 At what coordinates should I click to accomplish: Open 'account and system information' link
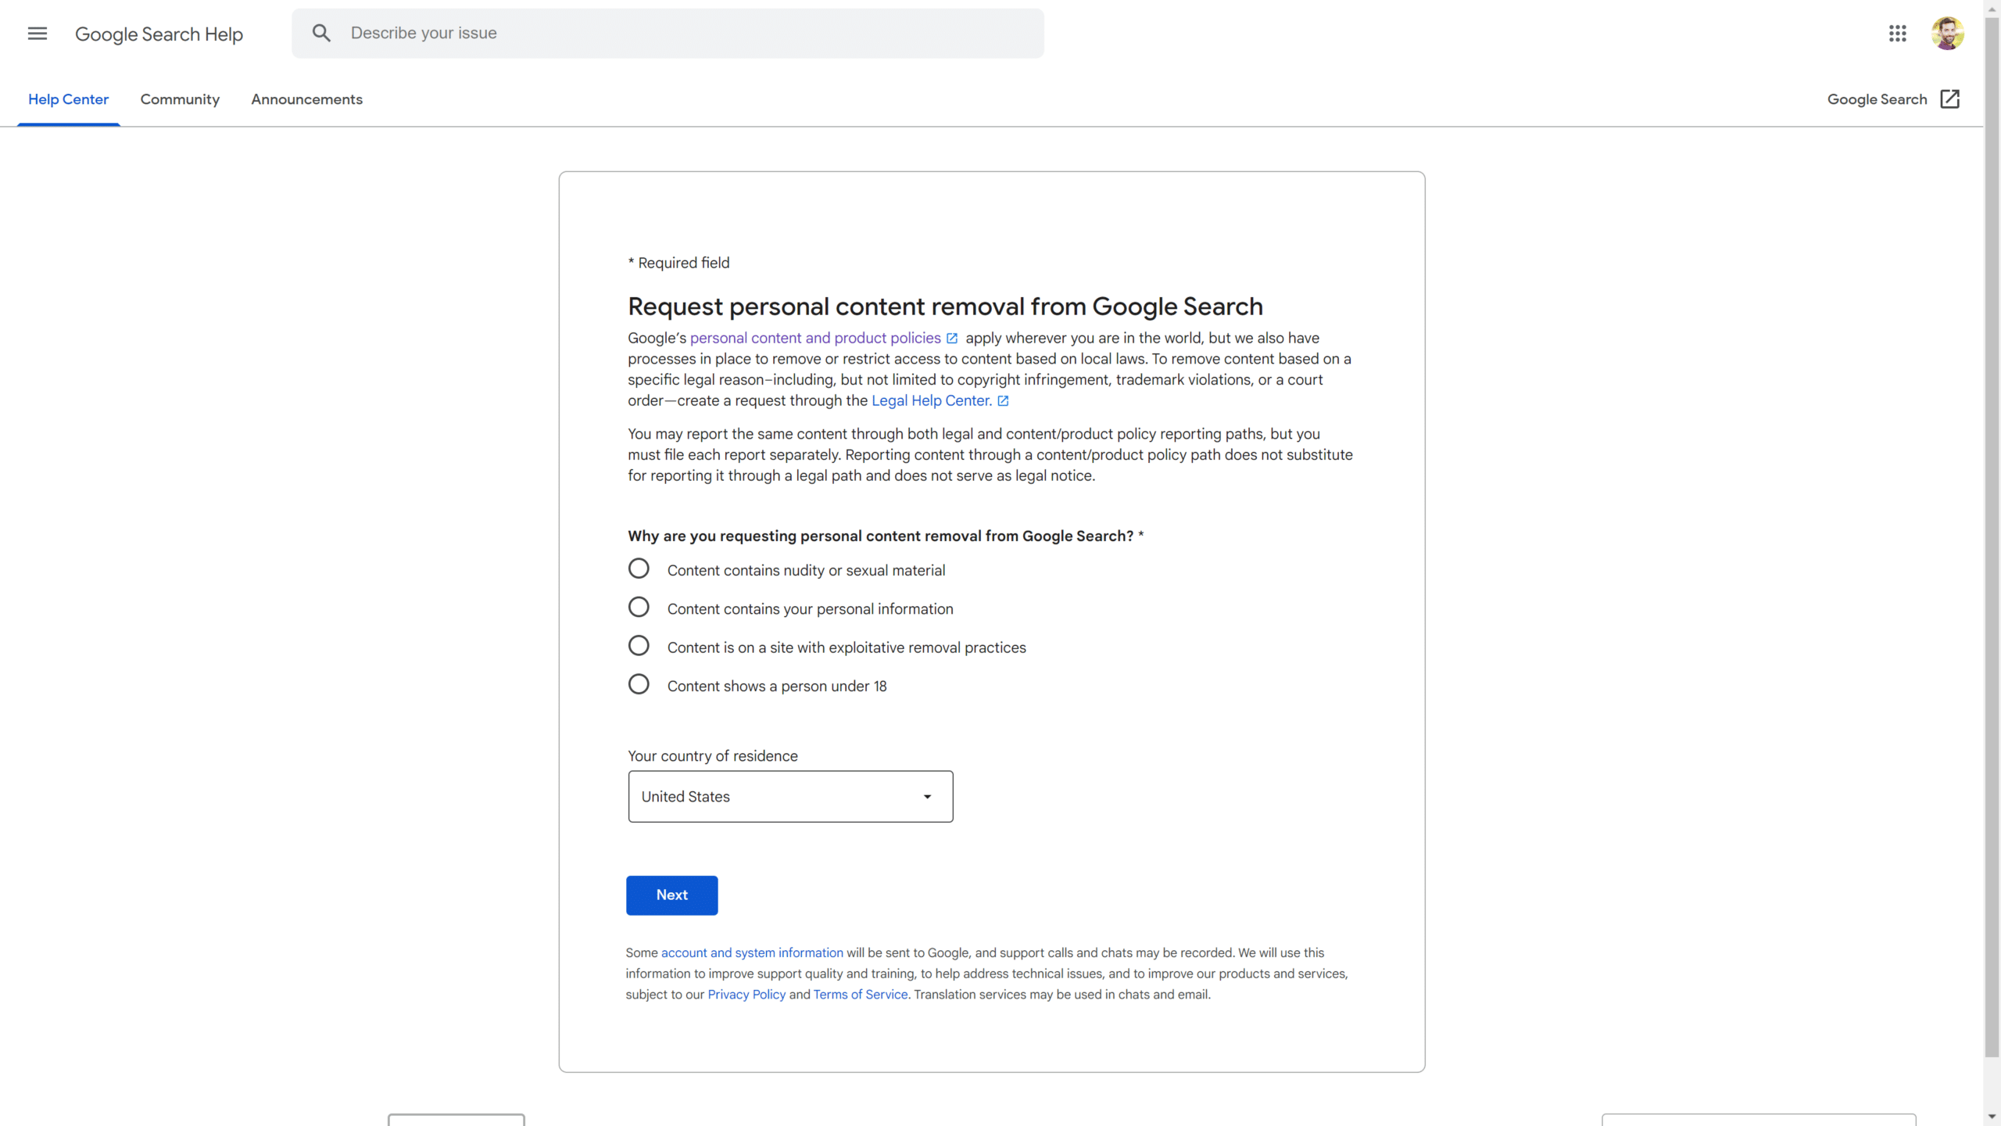[752, 952]
